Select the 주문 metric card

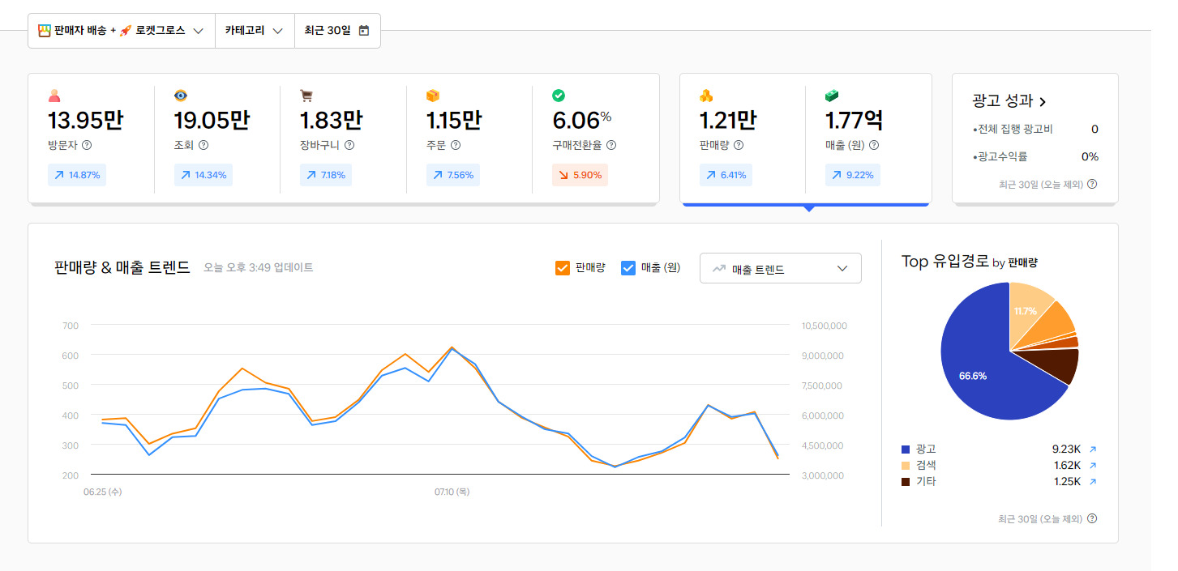469,138
